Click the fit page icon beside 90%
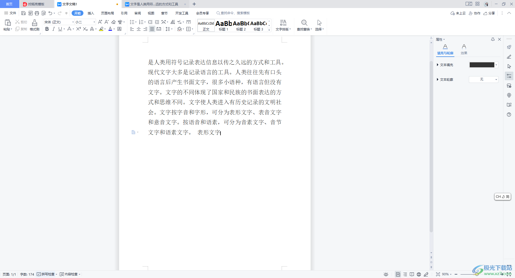 click(438, 274)
